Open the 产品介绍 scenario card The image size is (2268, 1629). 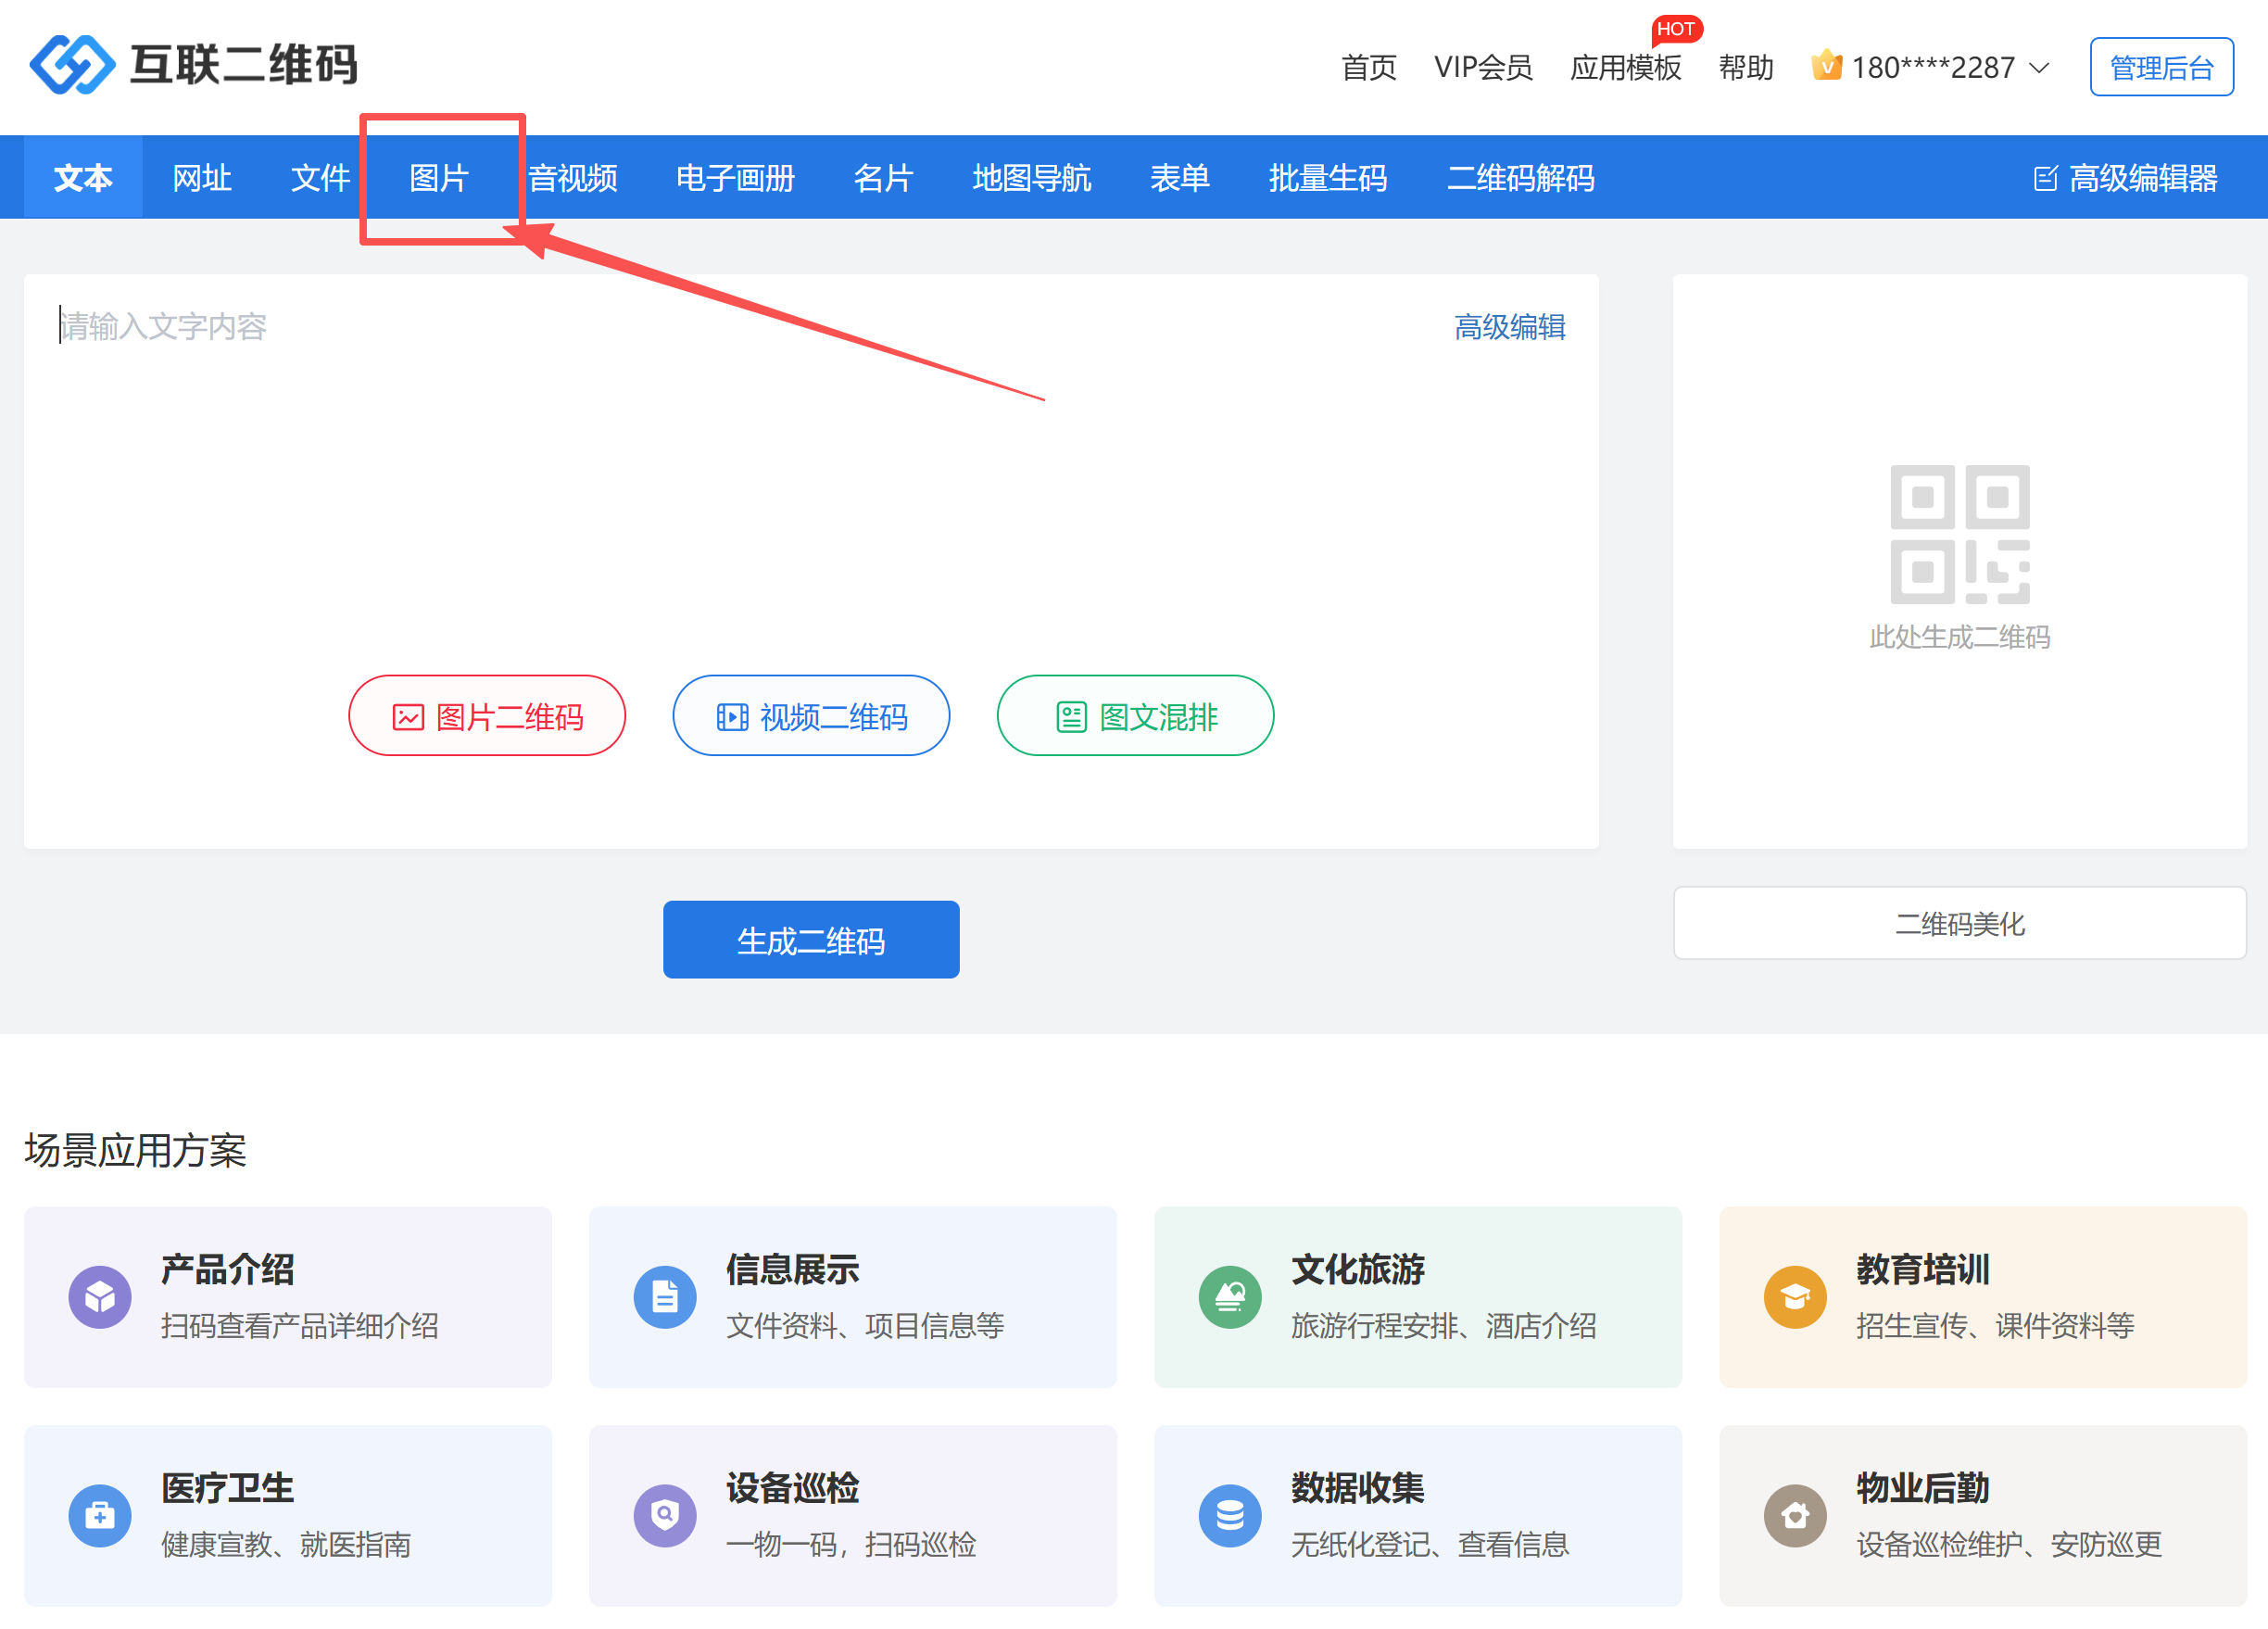pos(288,1297)
